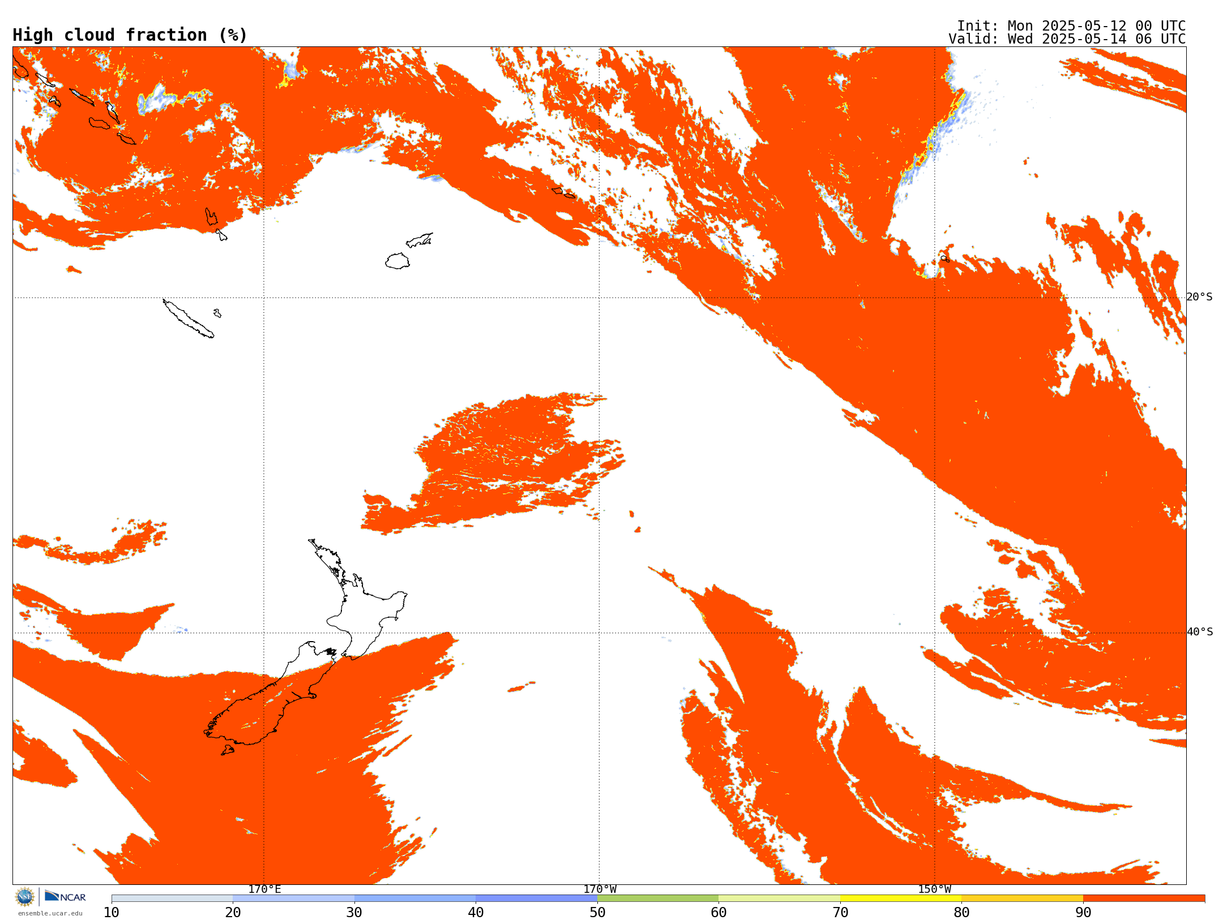Pick the 80-90 gold colorbar segment
The width and height of the screenshot is (1223, 920).
1022,898
